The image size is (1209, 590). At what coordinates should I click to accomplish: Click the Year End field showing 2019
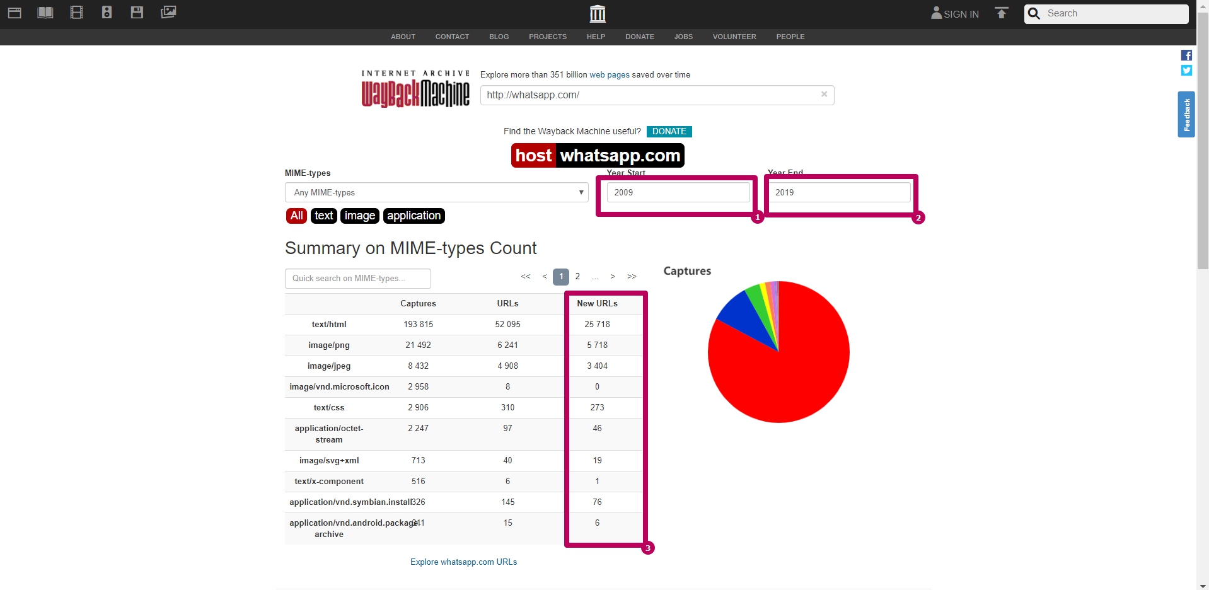tap(839, 192)
